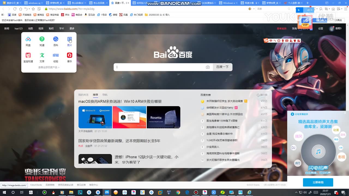Switch to the 导航 tab
The width and height of the screenshot is (349, 196).
pyautogui.click(x=105, y=95)
